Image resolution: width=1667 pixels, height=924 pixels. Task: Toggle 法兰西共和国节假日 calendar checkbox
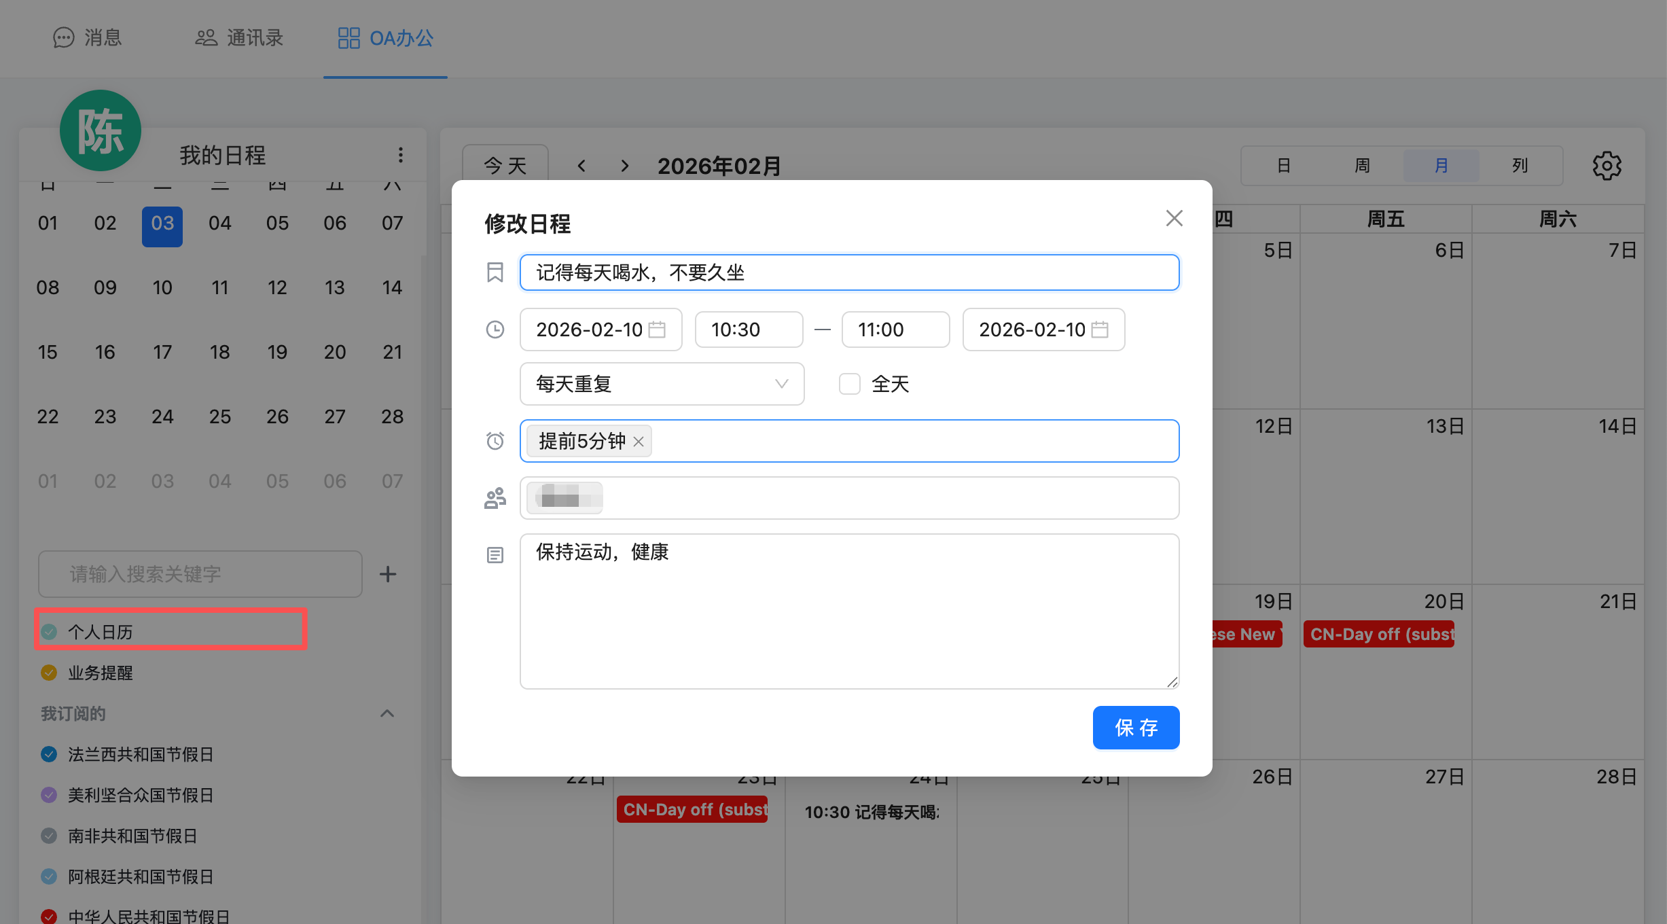click(x=49, y=754)
